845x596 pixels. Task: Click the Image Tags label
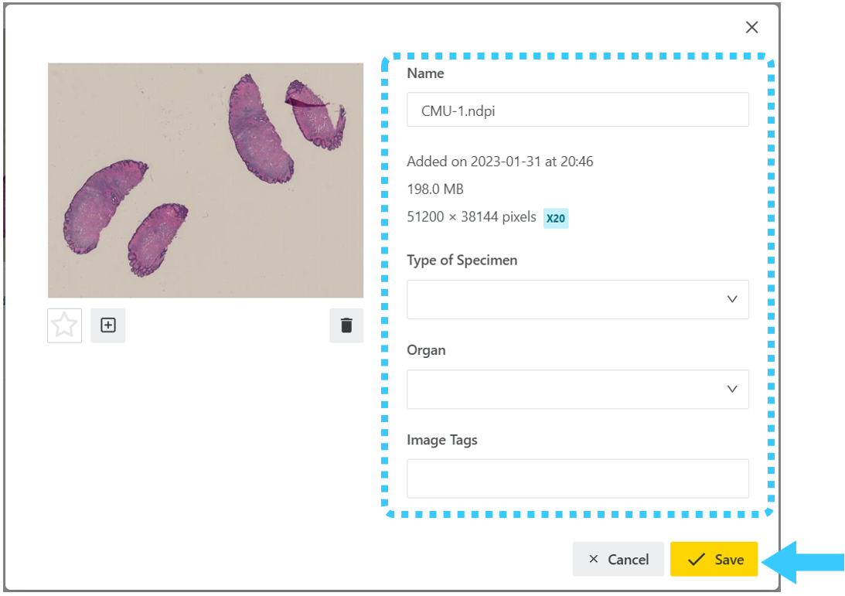(x=442, y=440)
